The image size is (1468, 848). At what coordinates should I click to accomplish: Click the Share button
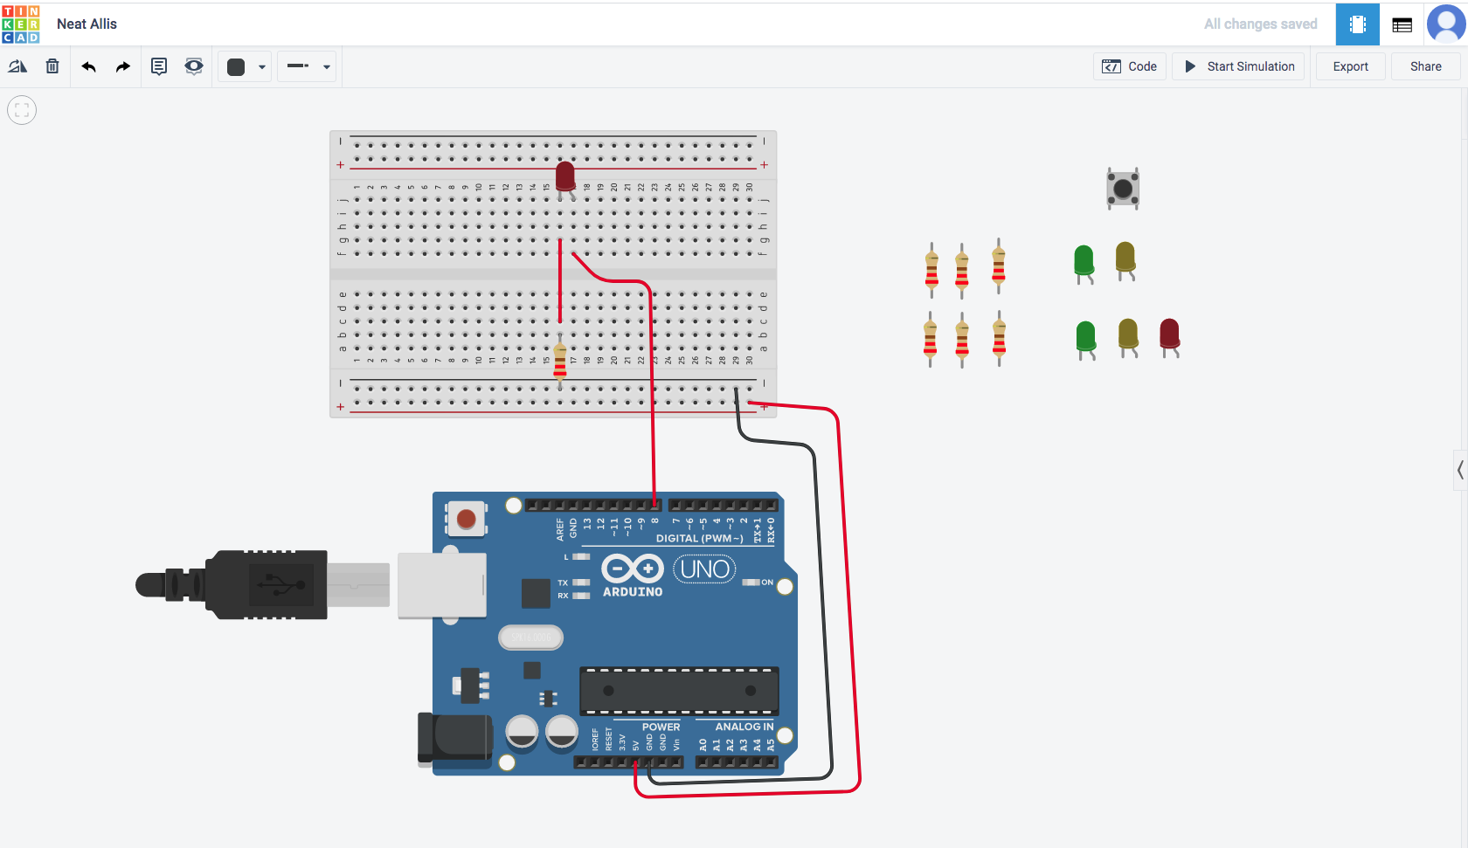(1426, 66)
